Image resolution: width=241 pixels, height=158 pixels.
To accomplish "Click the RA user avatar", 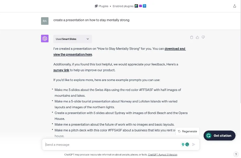I will (45, 21).
